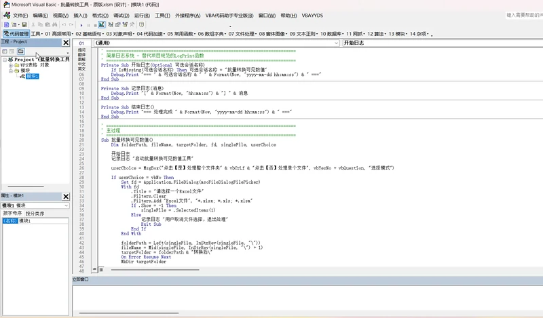Open the 调试(D) menu
This screenshot has height=318, width=543.
point(121,16)
